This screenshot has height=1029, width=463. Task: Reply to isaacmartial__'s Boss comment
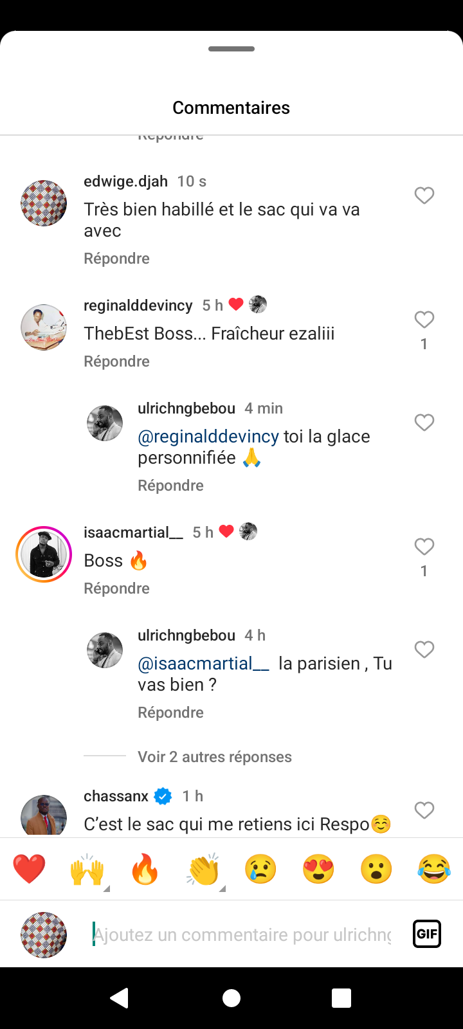(x=116, y=588)
